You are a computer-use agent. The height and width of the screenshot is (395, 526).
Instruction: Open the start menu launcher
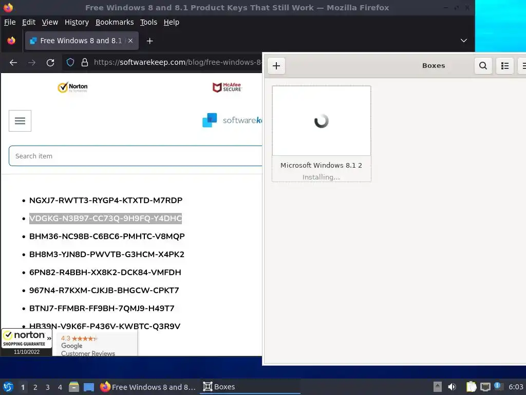tap(8, 387)
